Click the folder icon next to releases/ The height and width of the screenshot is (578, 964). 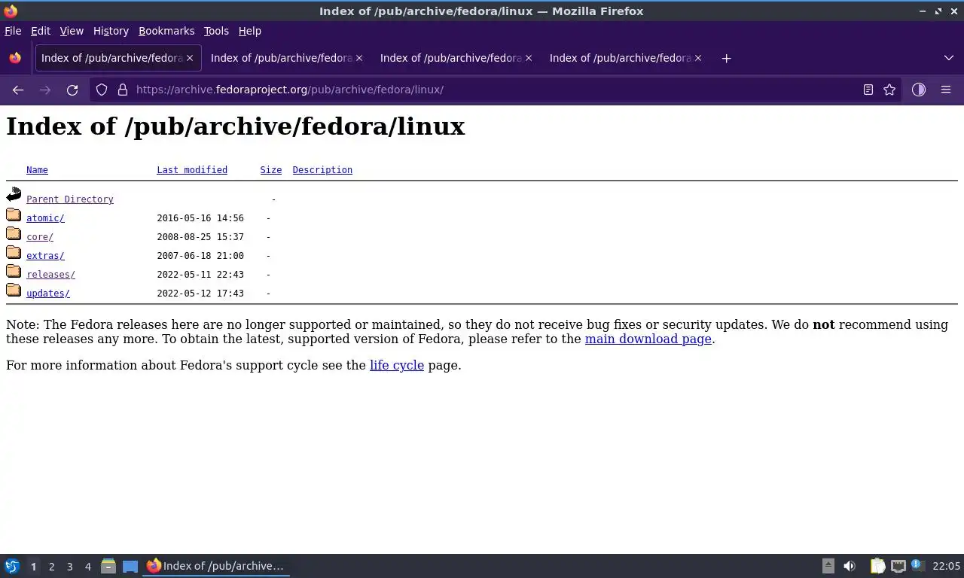tap(14, 272)
